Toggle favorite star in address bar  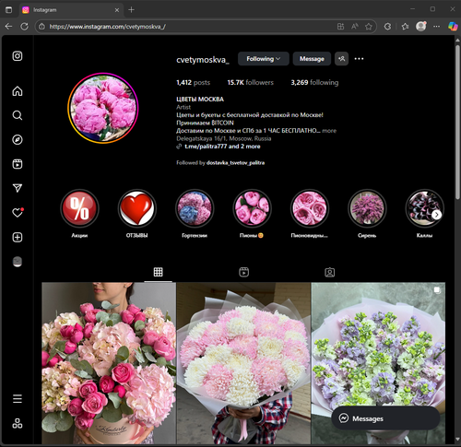pos(369,27)
